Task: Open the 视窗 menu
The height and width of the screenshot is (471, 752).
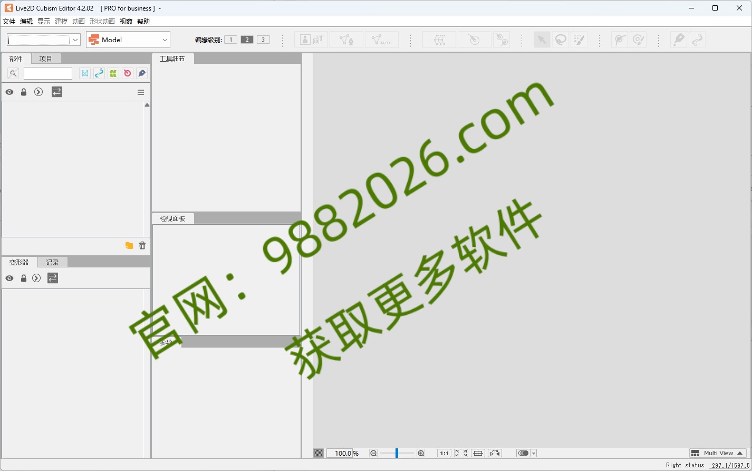Action: pos(126,22)
